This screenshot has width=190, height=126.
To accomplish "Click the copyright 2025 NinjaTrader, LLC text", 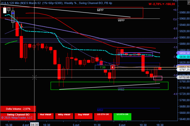I will 17,118.
